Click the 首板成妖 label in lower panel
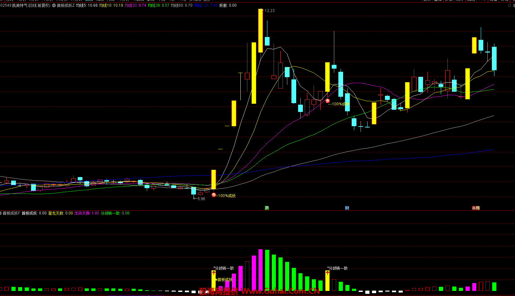The height and width of the screenshot is (296, 515). click(x=225, y=280)
